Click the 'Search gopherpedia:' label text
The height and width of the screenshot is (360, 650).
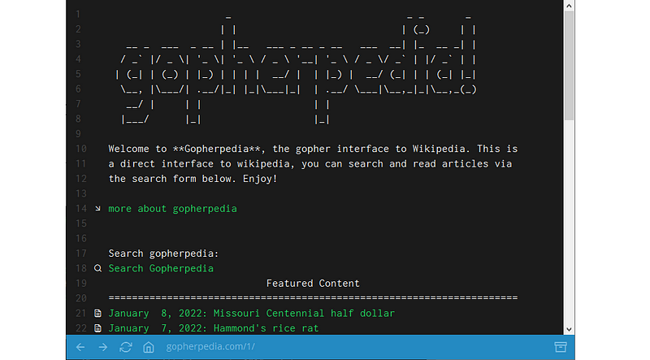163,254
